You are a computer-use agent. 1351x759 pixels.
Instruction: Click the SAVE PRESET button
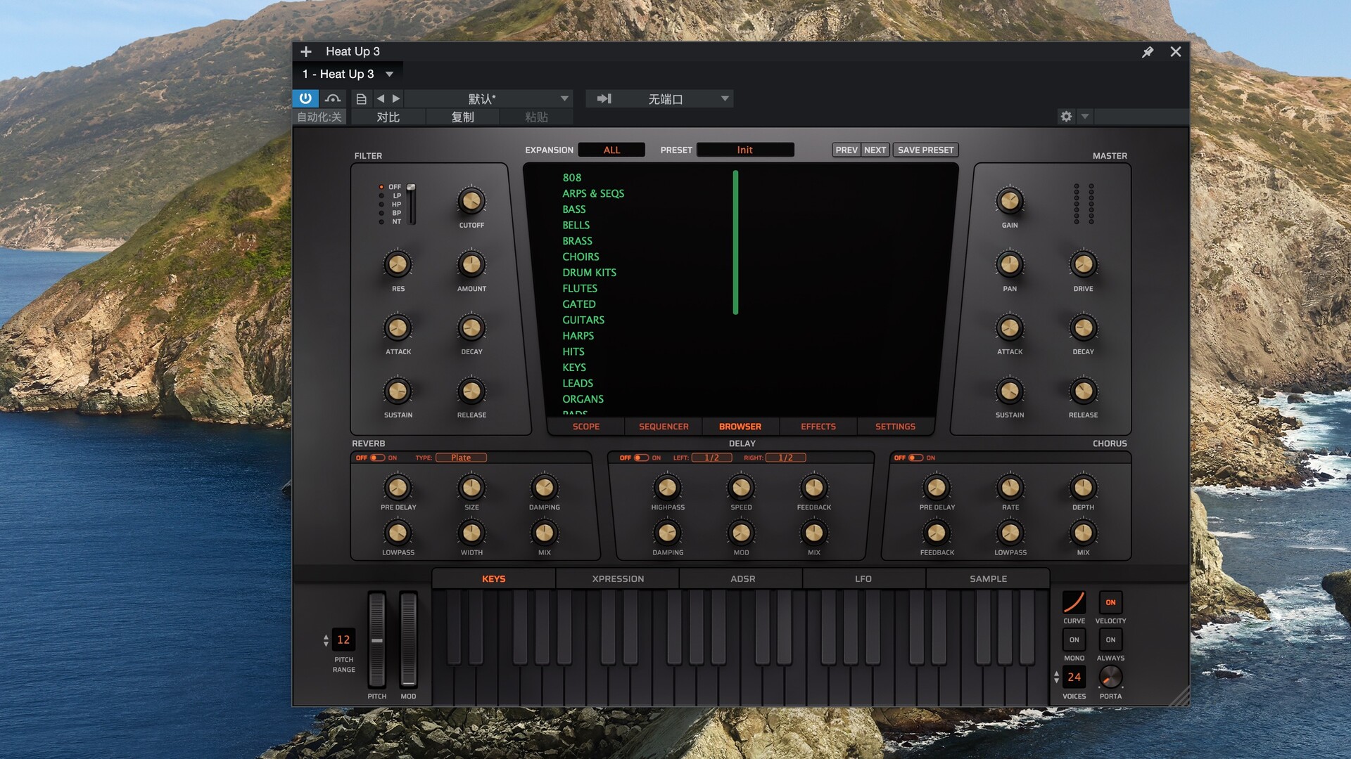coord(925,150)
